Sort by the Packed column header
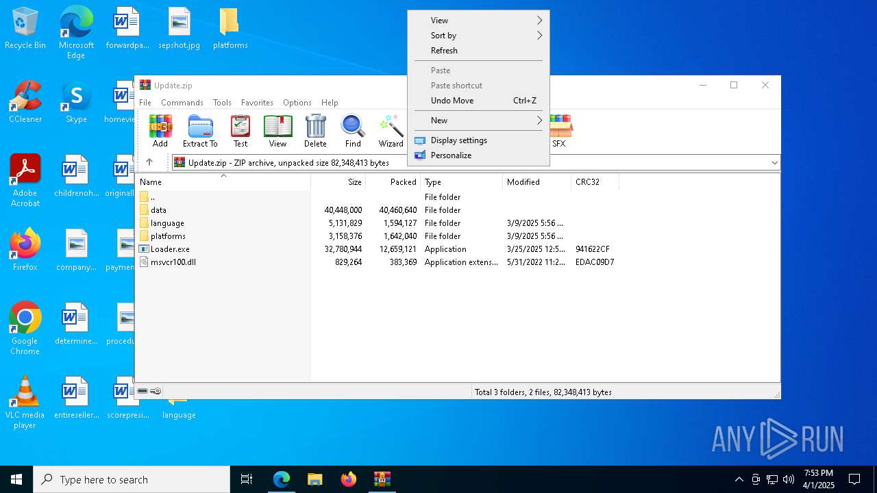 coord(393,182)
